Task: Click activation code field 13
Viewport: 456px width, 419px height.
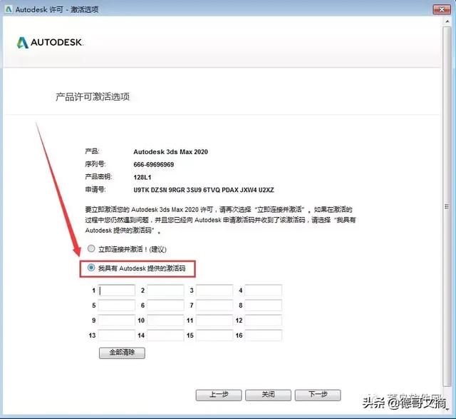Action: pos(117,335)
